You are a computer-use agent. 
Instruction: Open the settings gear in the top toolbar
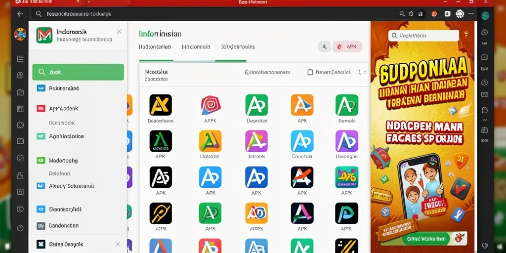point(460,13)
